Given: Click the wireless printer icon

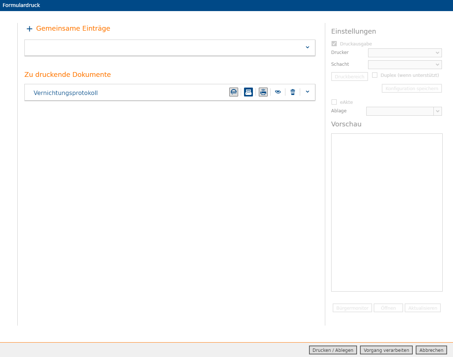Looking at the screenshot, I should [263, 92].
